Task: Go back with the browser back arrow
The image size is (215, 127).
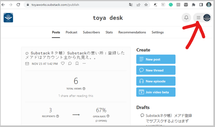Action: [3, 5]
